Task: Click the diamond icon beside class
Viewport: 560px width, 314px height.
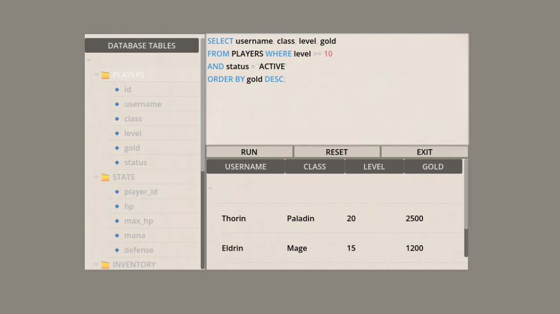Action: click(117, 118)
